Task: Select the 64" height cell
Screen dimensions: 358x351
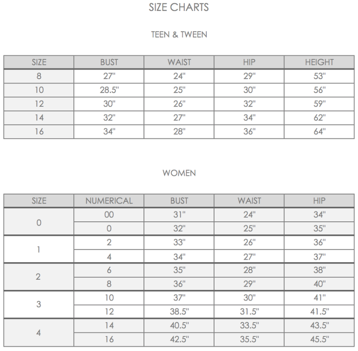Action: (319, 131)
